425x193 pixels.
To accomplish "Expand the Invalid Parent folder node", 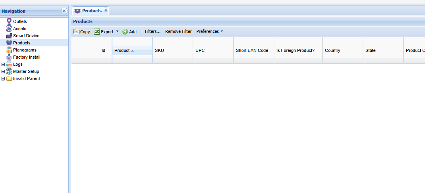I will point(3,78).
